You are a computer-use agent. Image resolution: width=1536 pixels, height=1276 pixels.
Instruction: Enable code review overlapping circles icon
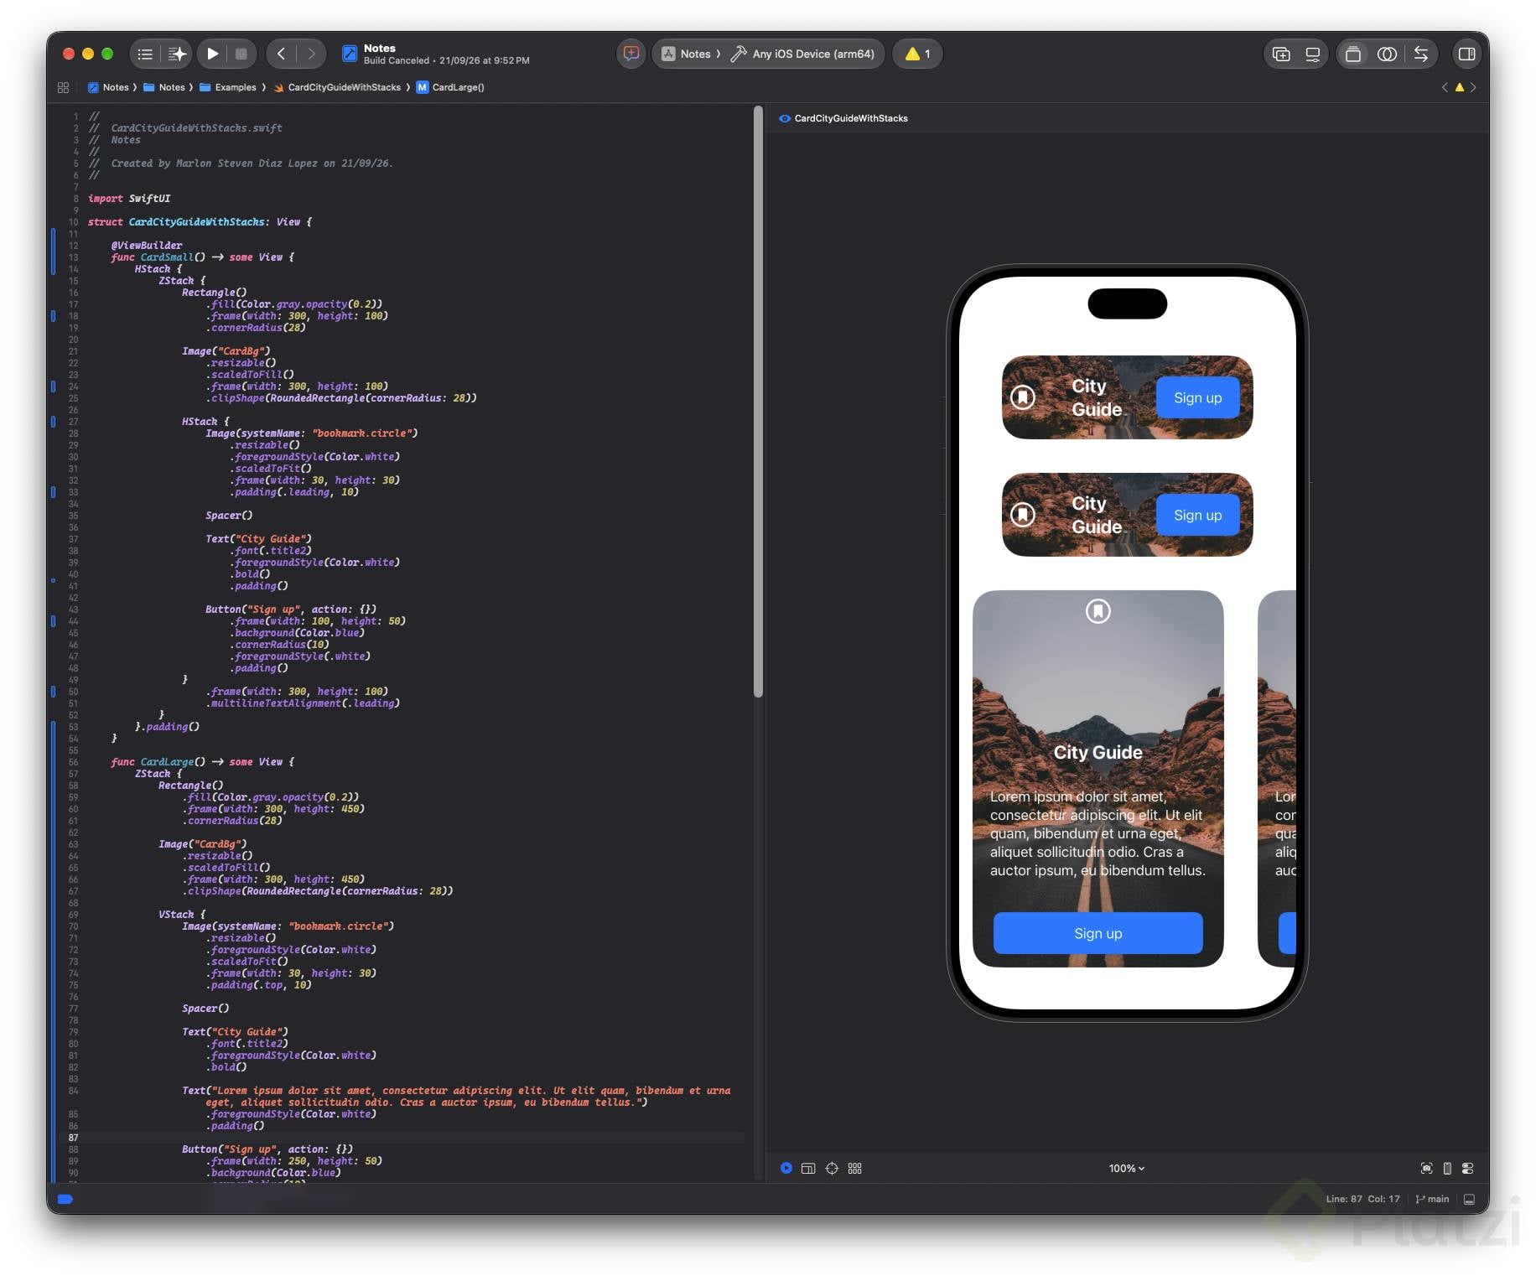coord(1387,54)
